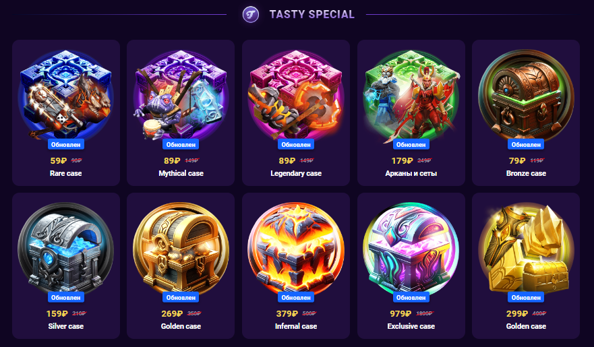Open the green Арканы и сеты case image
Screen dimensions: 594x347
click(411, 94)
